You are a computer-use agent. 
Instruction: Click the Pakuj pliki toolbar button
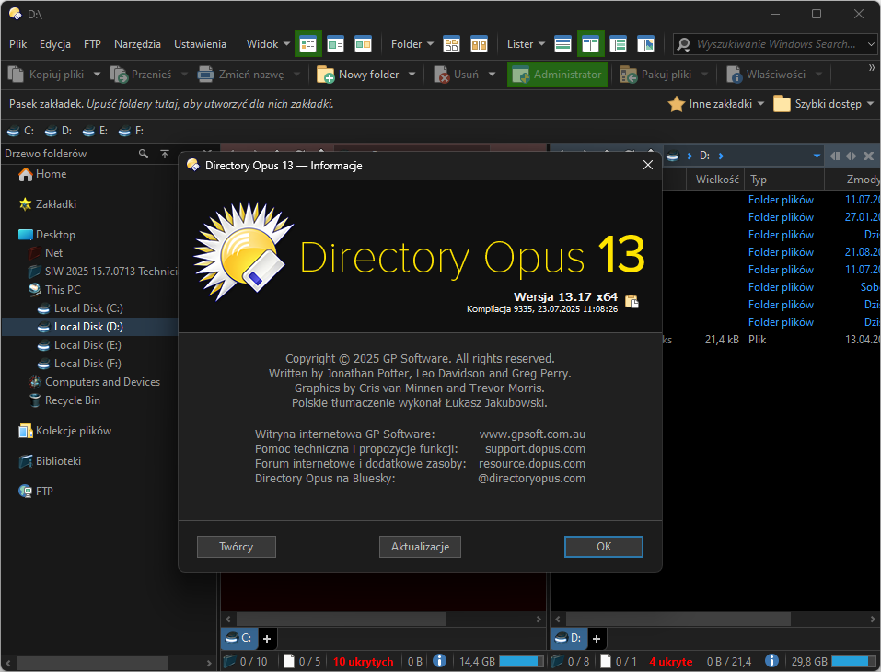[x=655, y=75]
